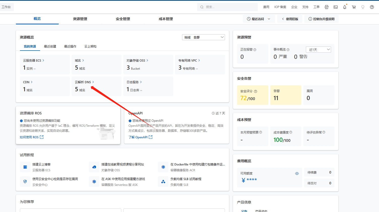Click the chevron next to CDN
Image resolution: width=379 pixels, height=212 pixels.
32,82
